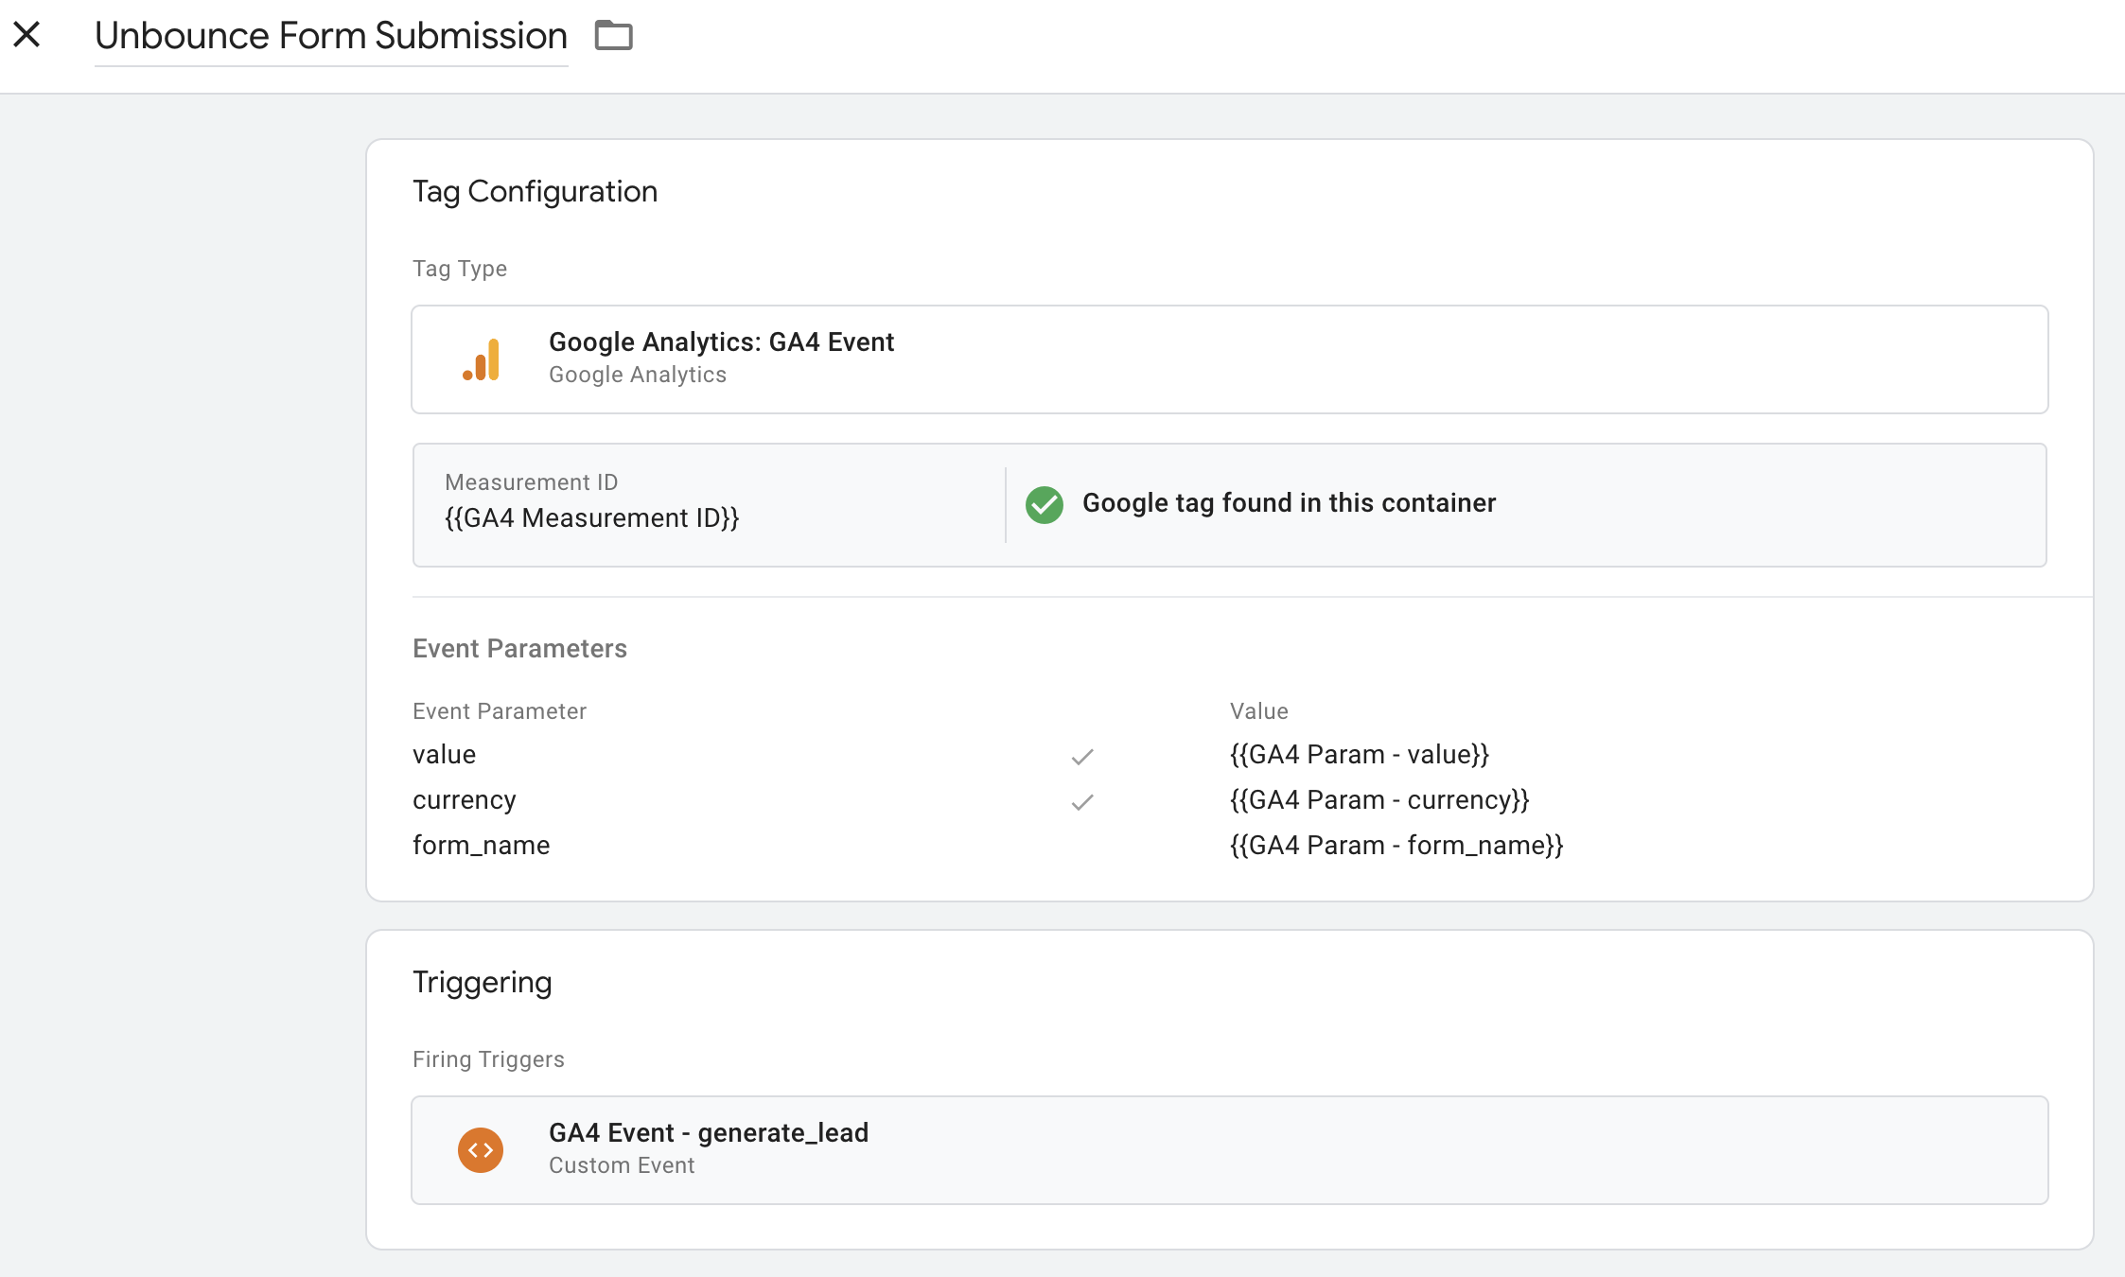Click the checkmark beside the value parameter
2125x1277 pixels.
[1082, 757]
